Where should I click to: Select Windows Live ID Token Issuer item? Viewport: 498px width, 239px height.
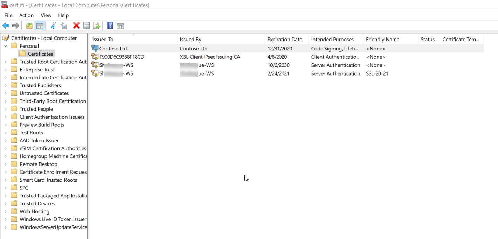point(53,219)
